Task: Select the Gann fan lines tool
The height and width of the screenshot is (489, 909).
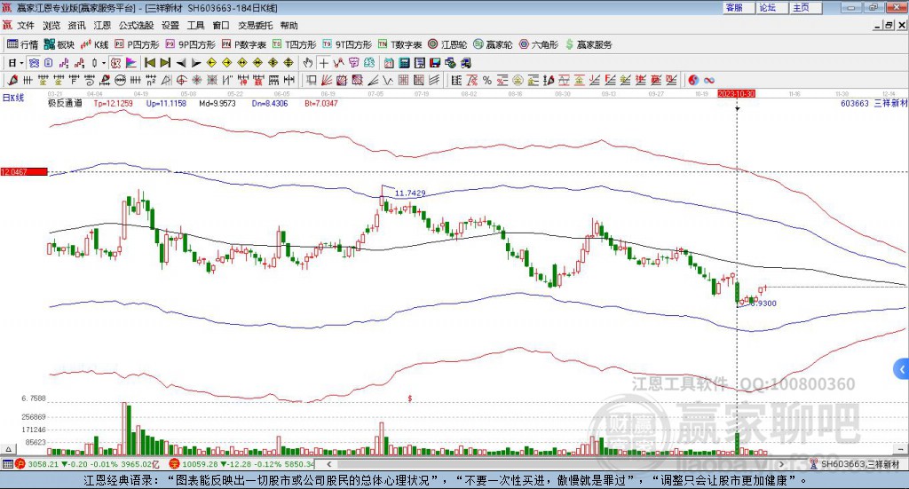Action: tap(327, 80)
